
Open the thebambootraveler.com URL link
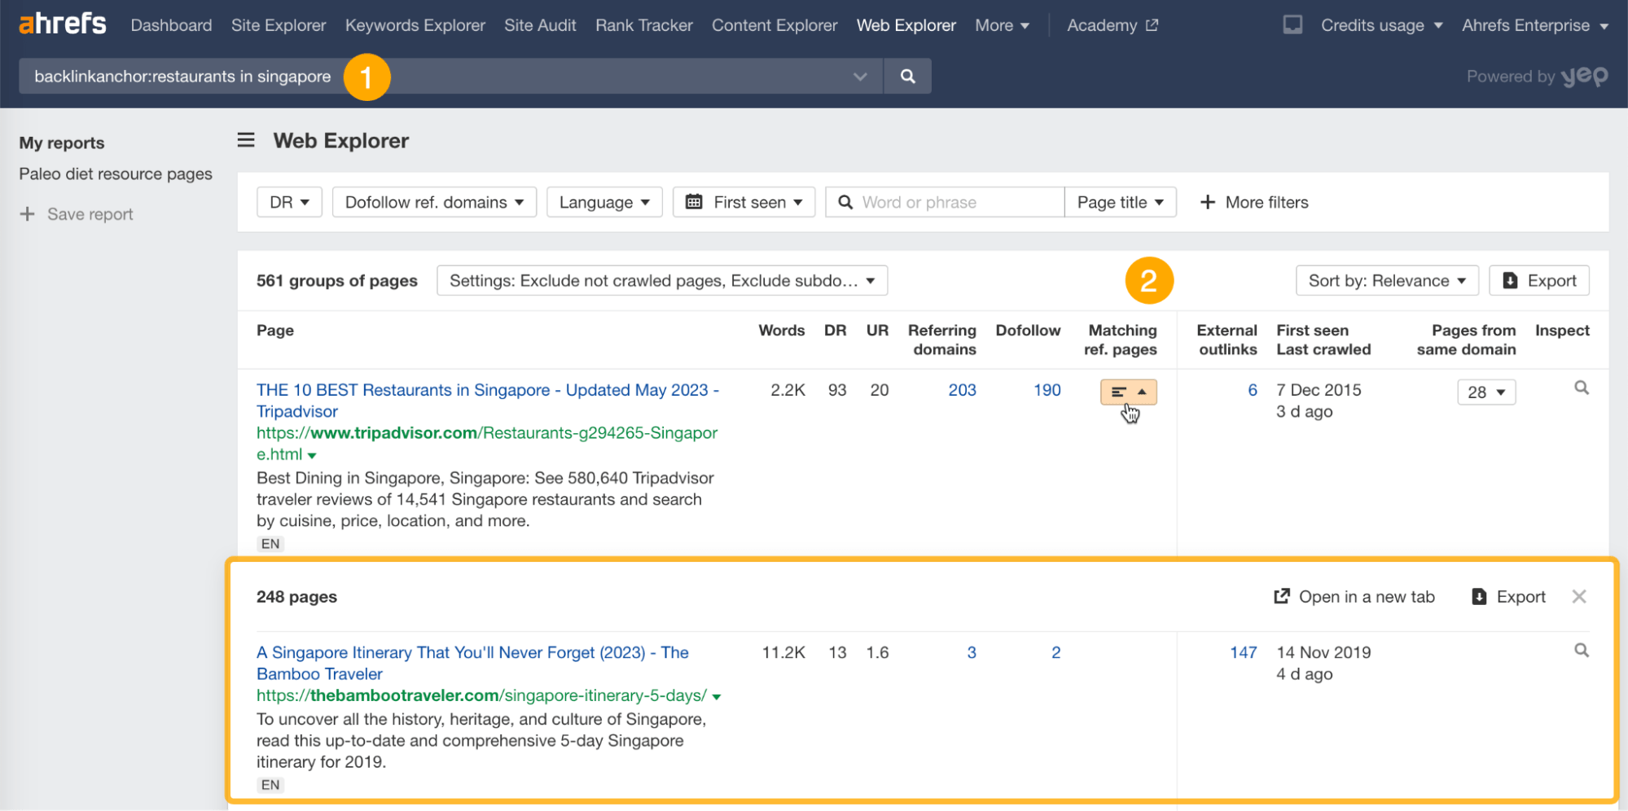tap(481, 695)
